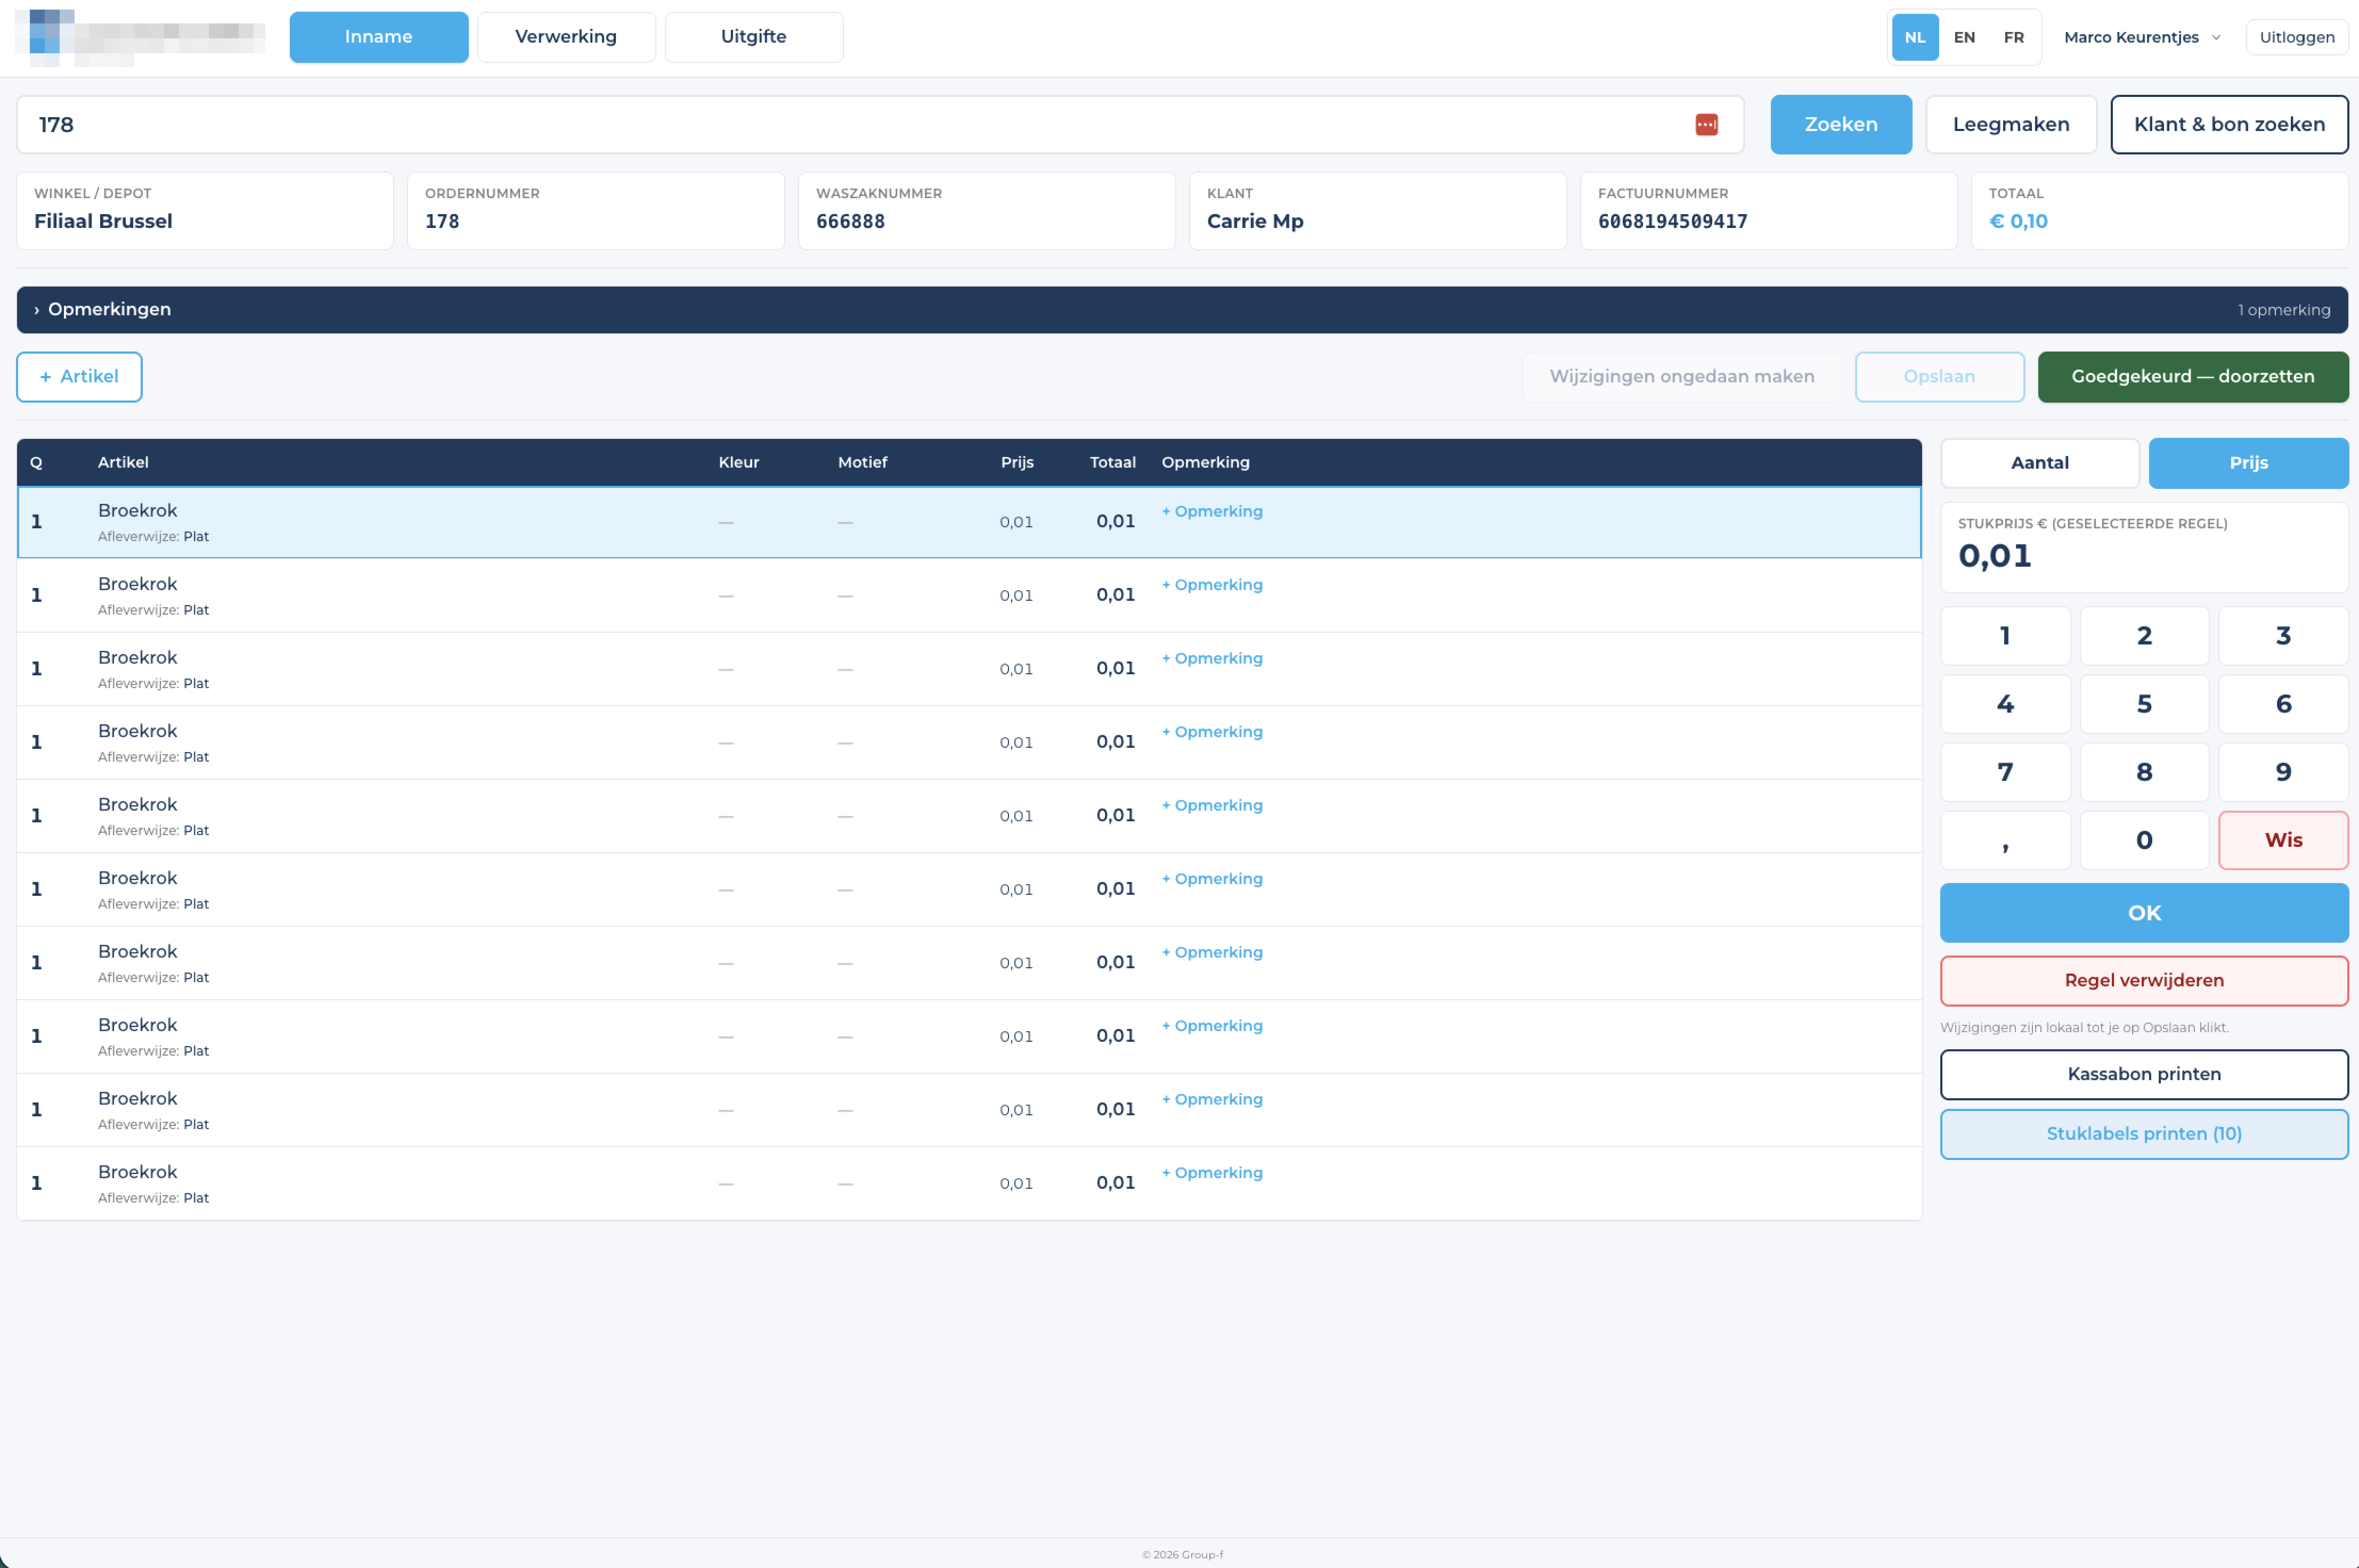Select the NL language option
The image size is (2359, 1568).
(x=1915, y=37)
